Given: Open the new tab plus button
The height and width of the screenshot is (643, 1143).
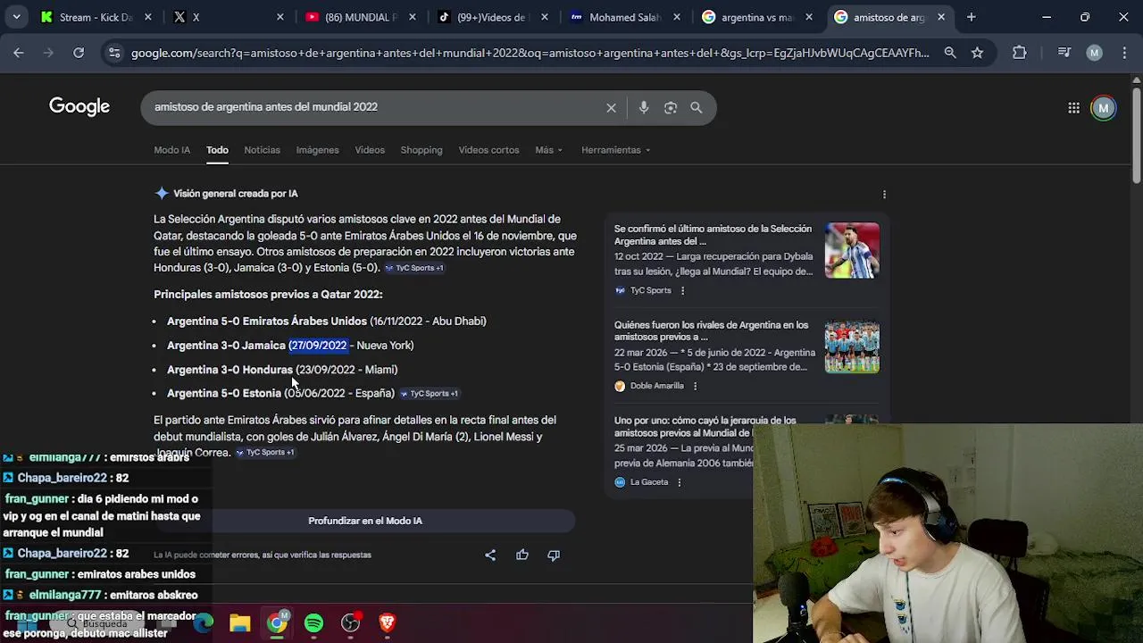Looking at the screenshot, I should click(x=971, y=17).
